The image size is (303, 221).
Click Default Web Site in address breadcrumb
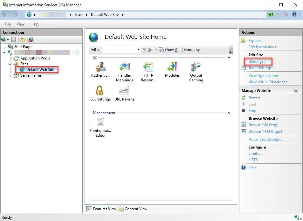[x=105, y=15]
